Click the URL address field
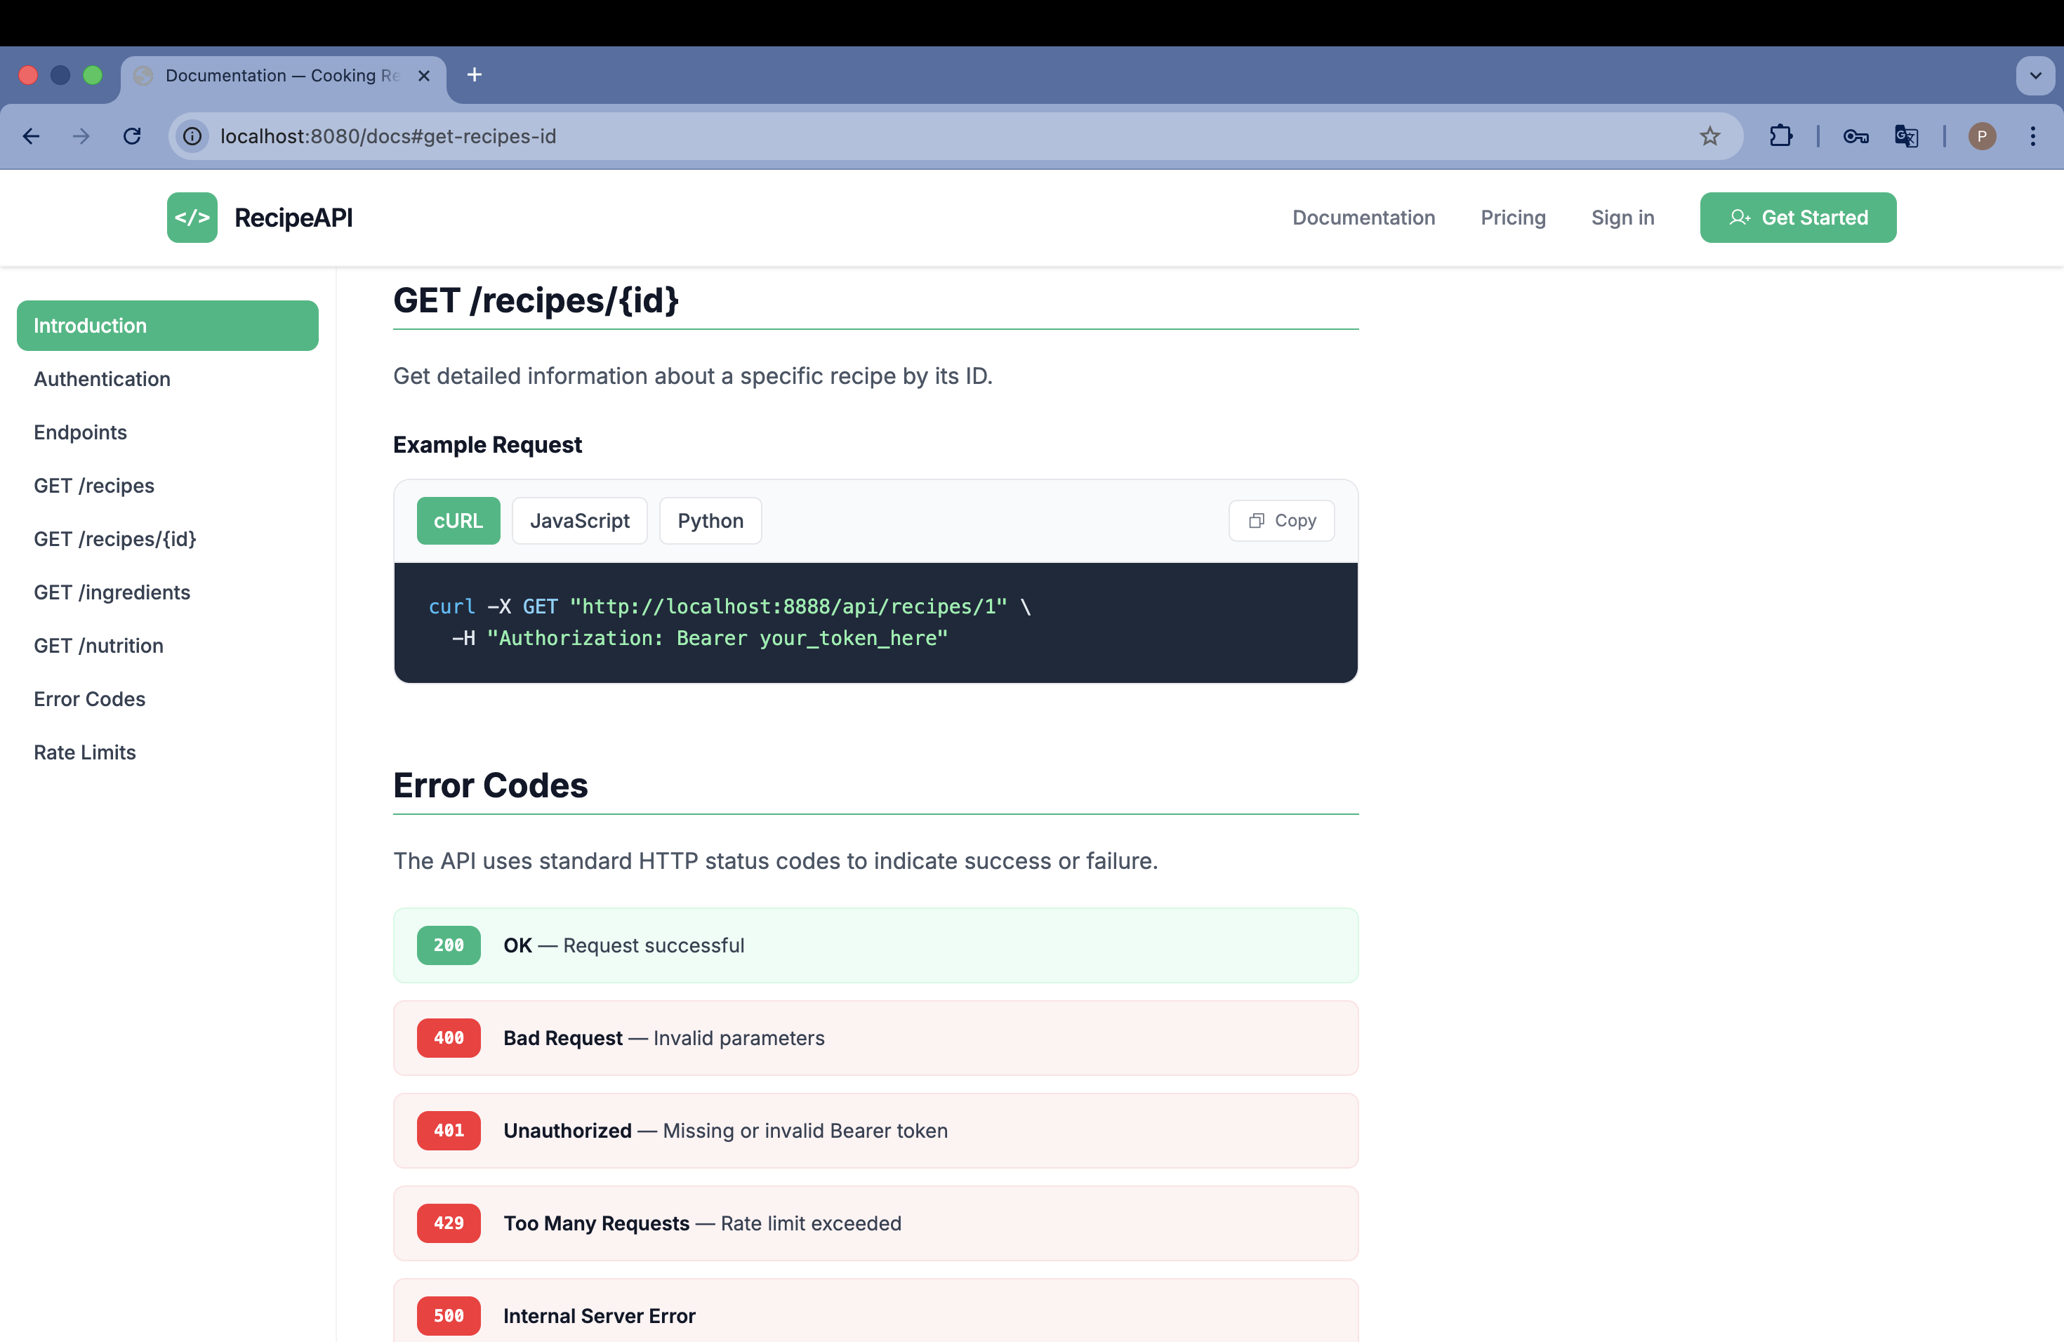The width and height of the screenshot is (2064, 1342). pyautogui.click(x=867, y=136)
